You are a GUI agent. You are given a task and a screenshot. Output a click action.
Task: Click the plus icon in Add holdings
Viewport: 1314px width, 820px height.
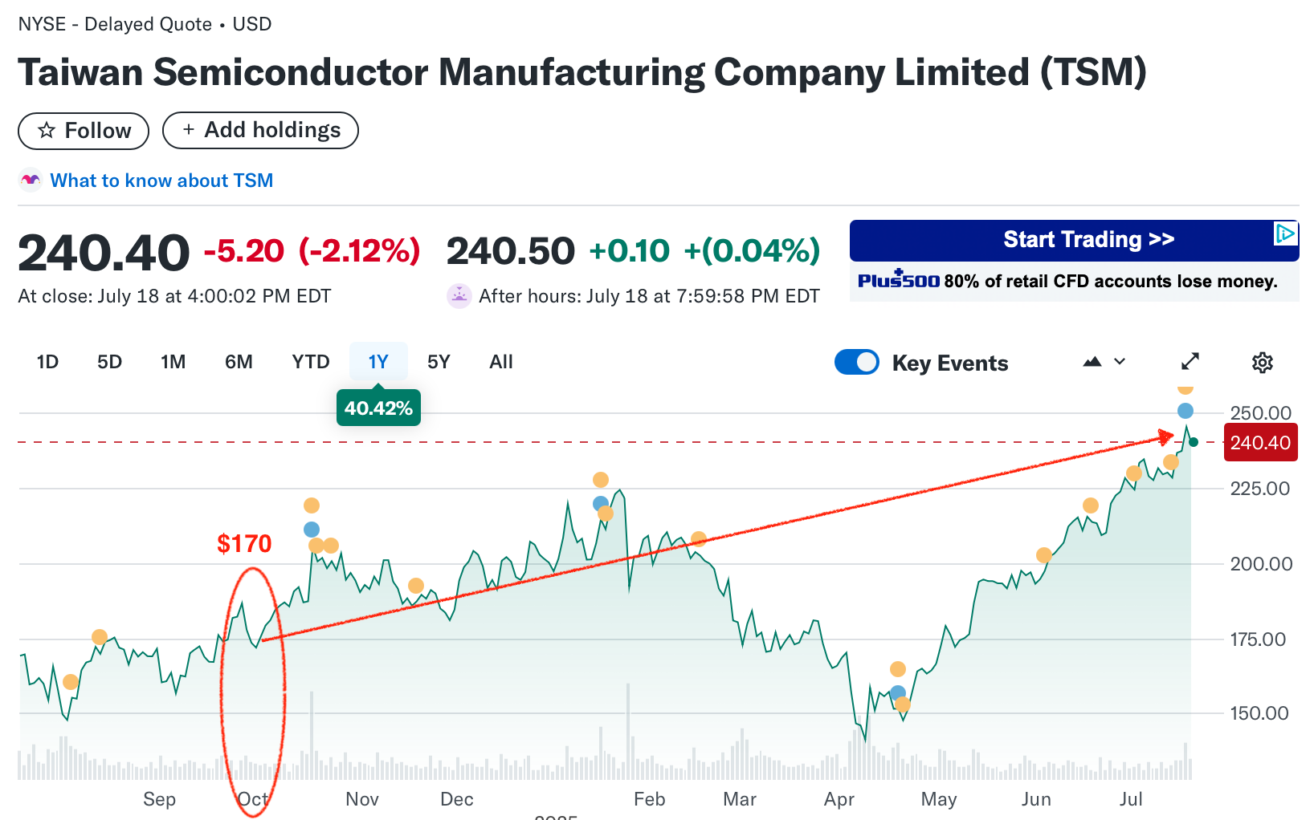coord(189,129)
